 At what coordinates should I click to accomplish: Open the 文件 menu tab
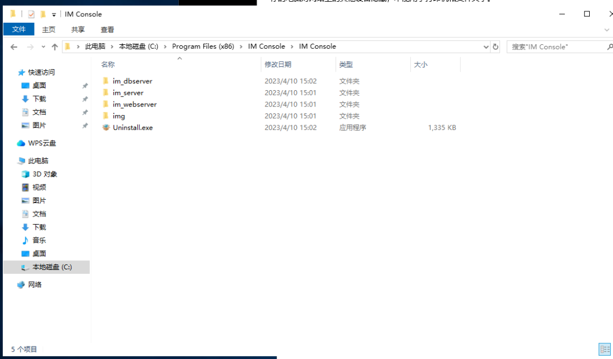(x=19, y=29)
